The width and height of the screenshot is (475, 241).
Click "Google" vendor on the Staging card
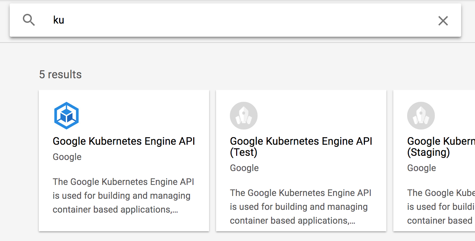click(421, 168)
